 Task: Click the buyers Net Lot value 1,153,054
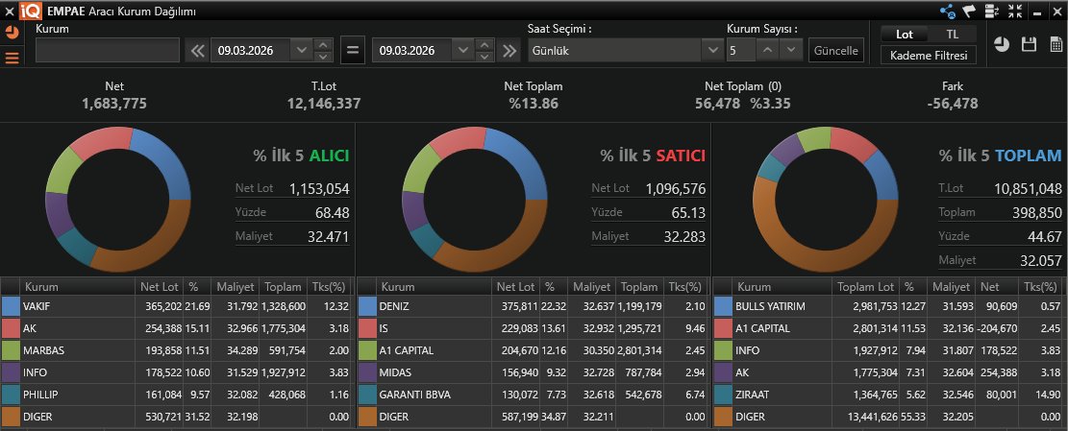[319, 188]
